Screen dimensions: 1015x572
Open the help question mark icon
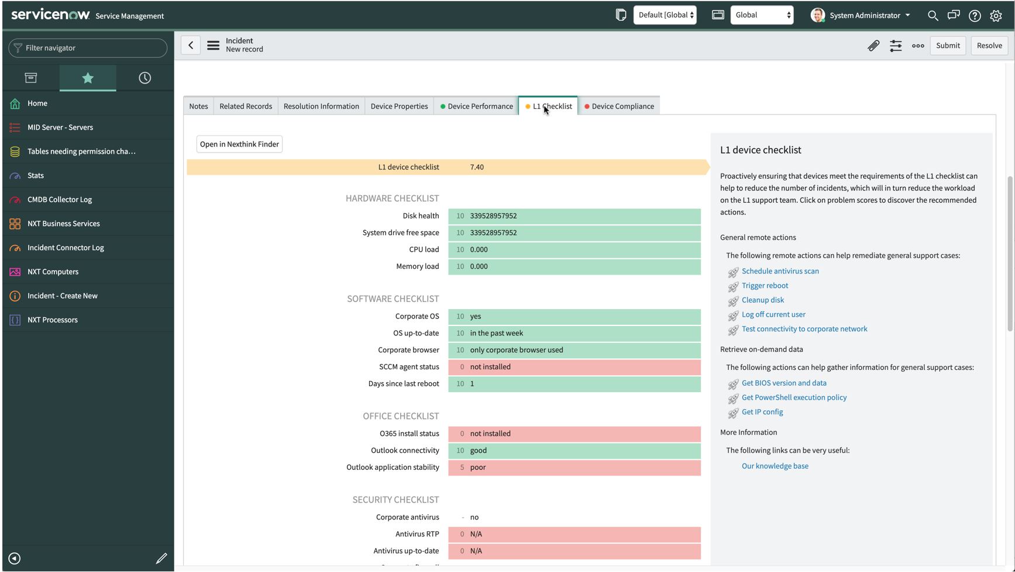tap(974, 16)
